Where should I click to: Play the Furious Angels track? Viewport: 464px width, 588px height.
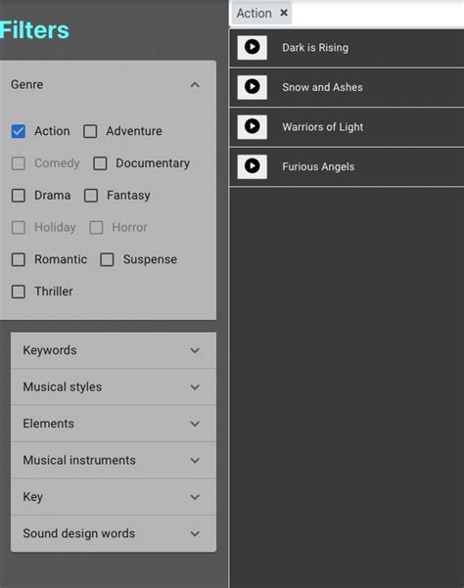pos(253,166)
